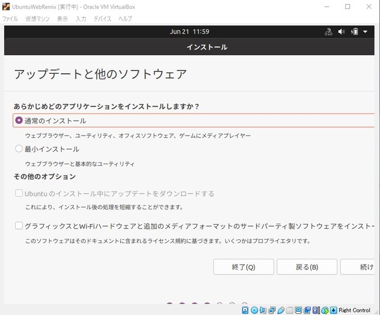Click the これにより、インストール後の処理を短縮することができます text

(x=104, y=207)
